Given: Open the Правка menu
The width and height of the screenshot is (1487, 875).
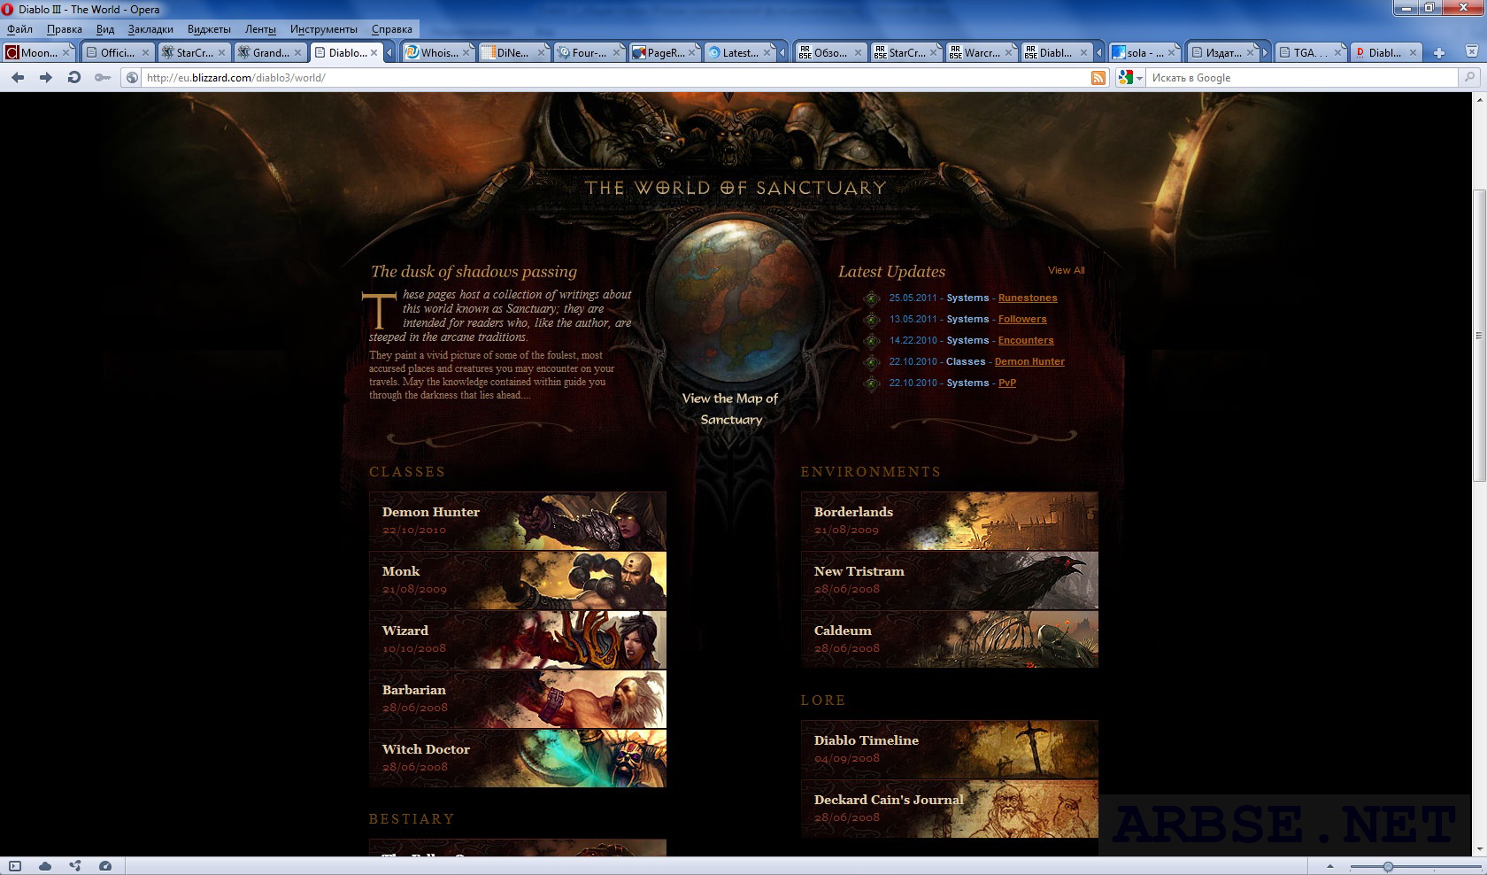Looking at the screenshot, I should 65,29.
